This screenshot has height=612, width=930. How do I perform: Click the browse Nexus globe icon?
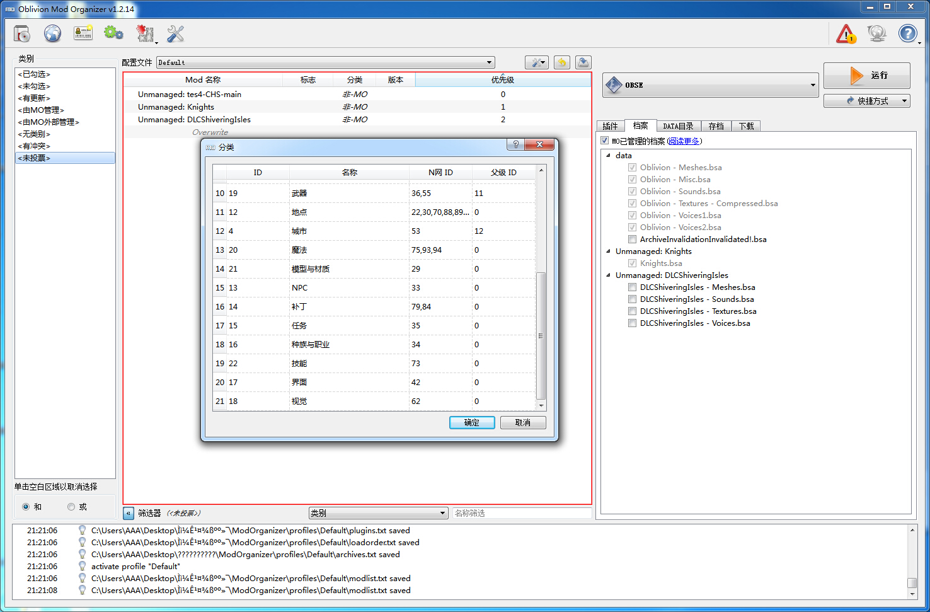tap(53, 33)
